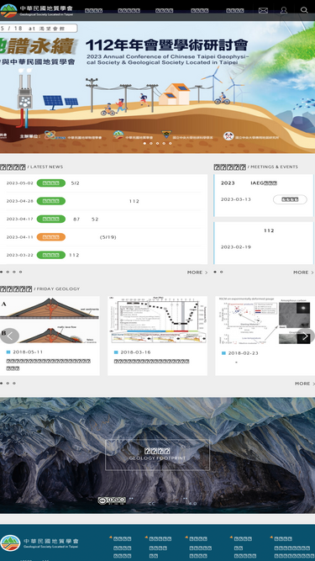Select the first banner carousel dot

point(144,143)
